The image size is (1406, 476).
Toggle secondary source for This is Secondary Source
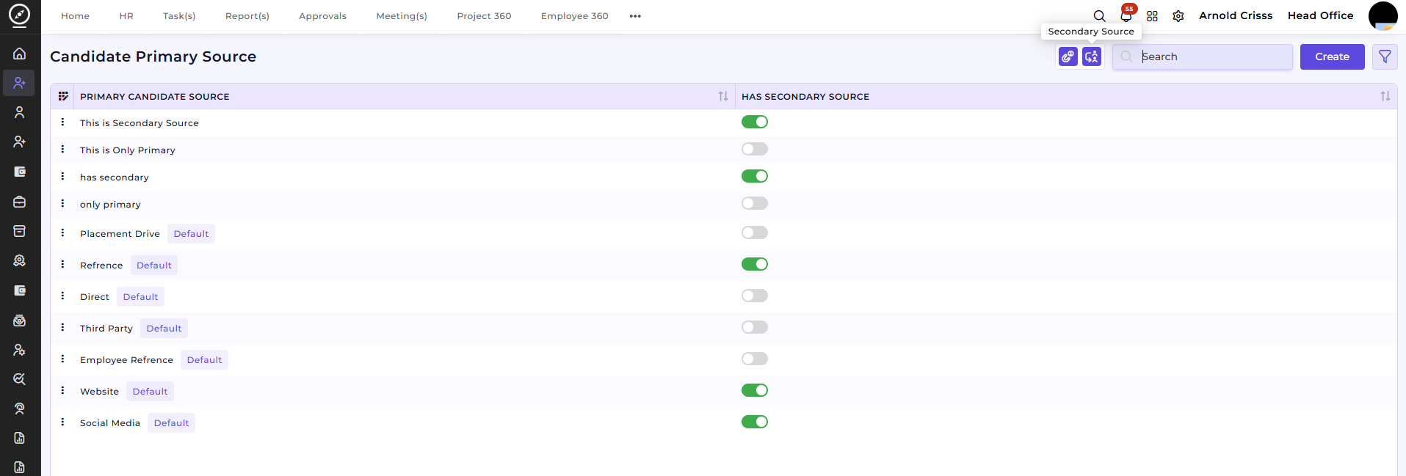(755, 122)
